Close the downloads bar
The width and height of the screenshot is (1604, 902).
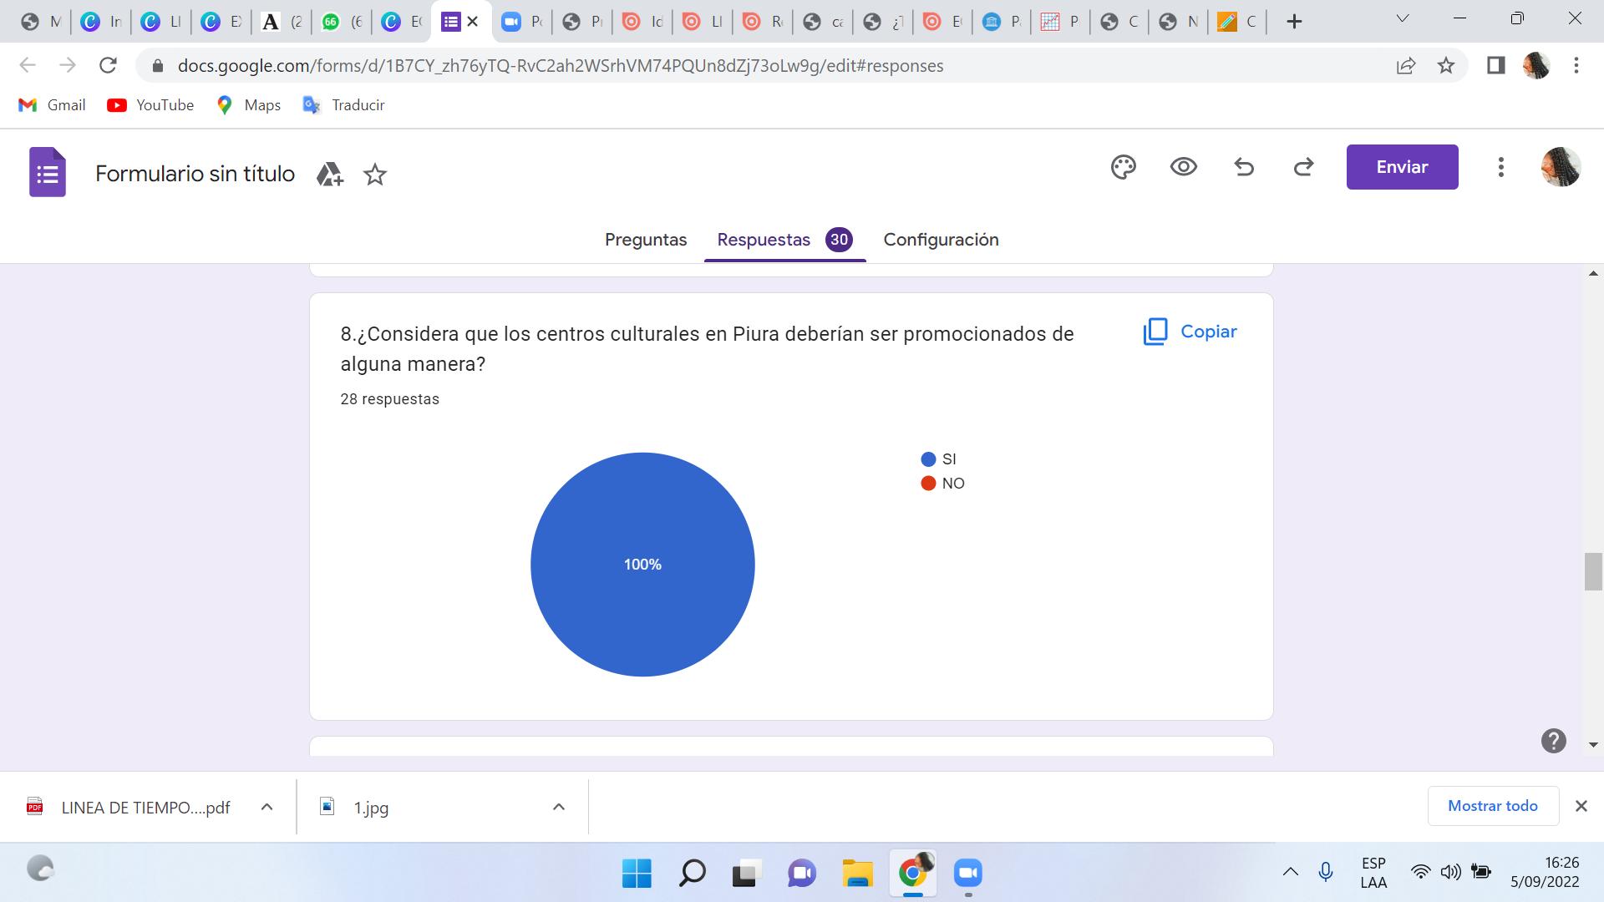click(x=1581, y=806)
